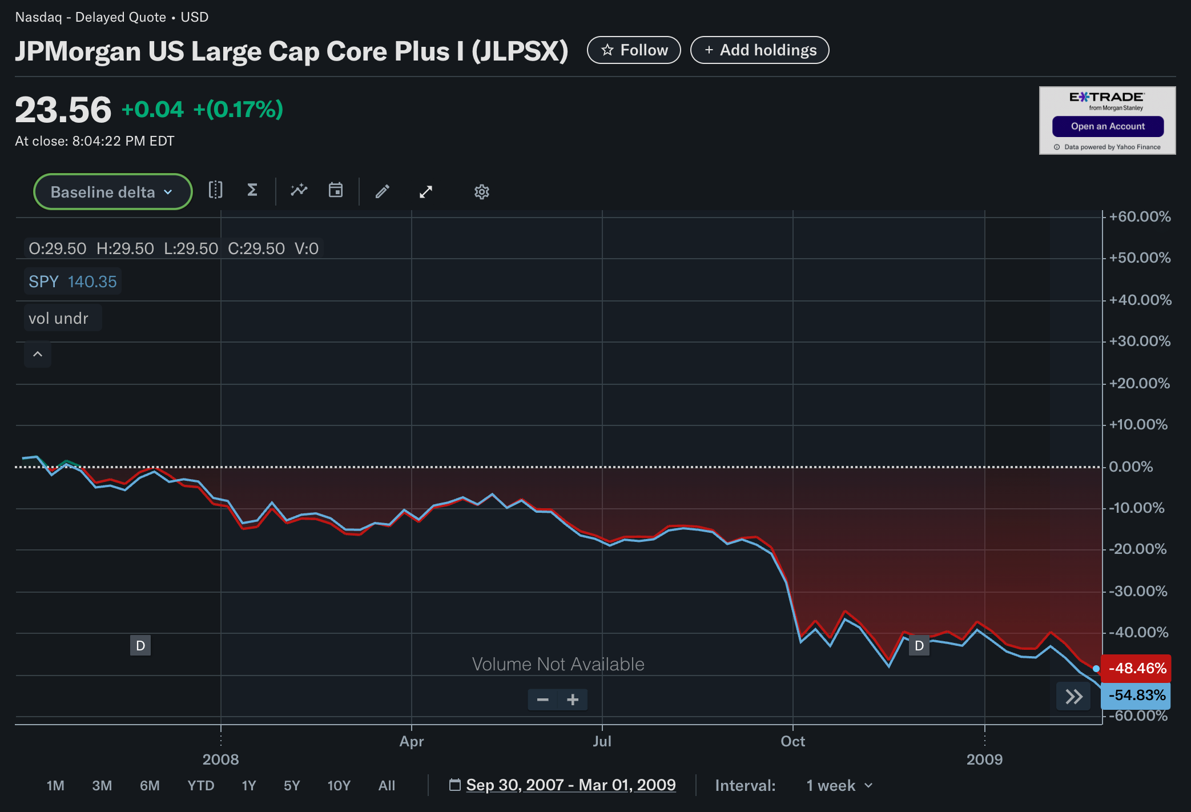
Task: Select the drawing pencil tool
Action: tap(383, 191)
